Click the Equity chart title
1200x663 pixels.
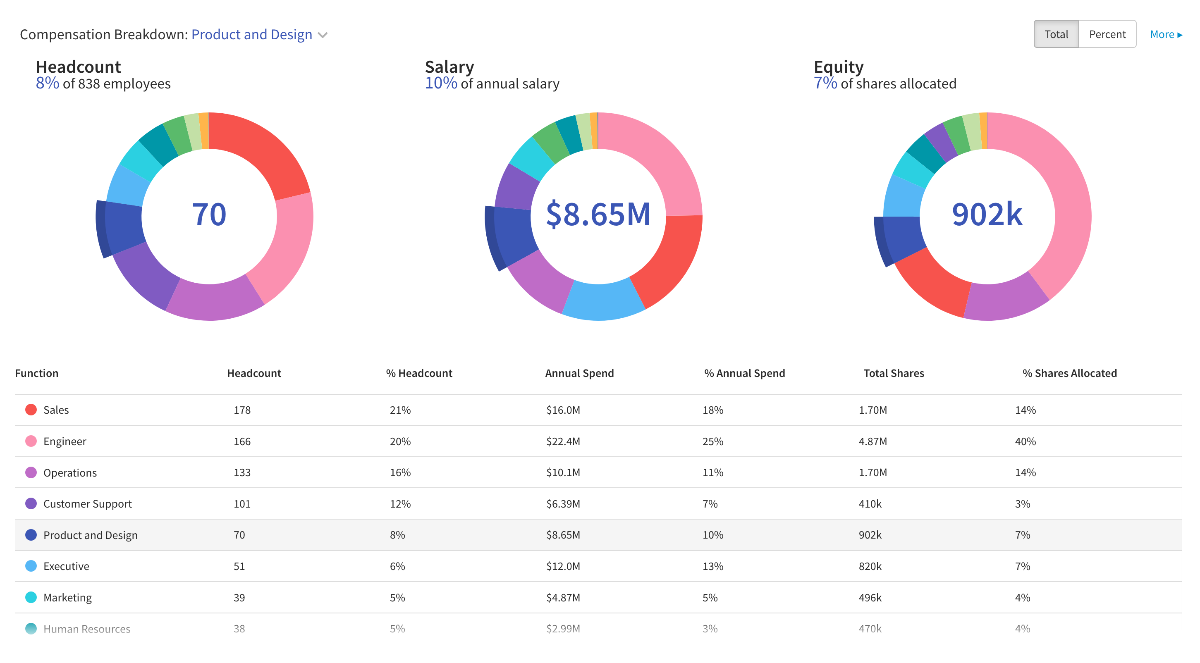click(838, 67)
